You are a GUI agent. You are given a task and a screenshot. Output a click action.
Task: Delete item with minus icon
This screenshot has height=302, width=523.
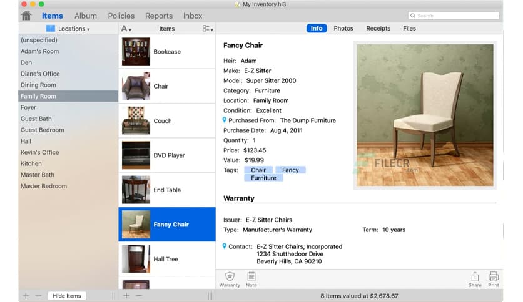point(139,295)
